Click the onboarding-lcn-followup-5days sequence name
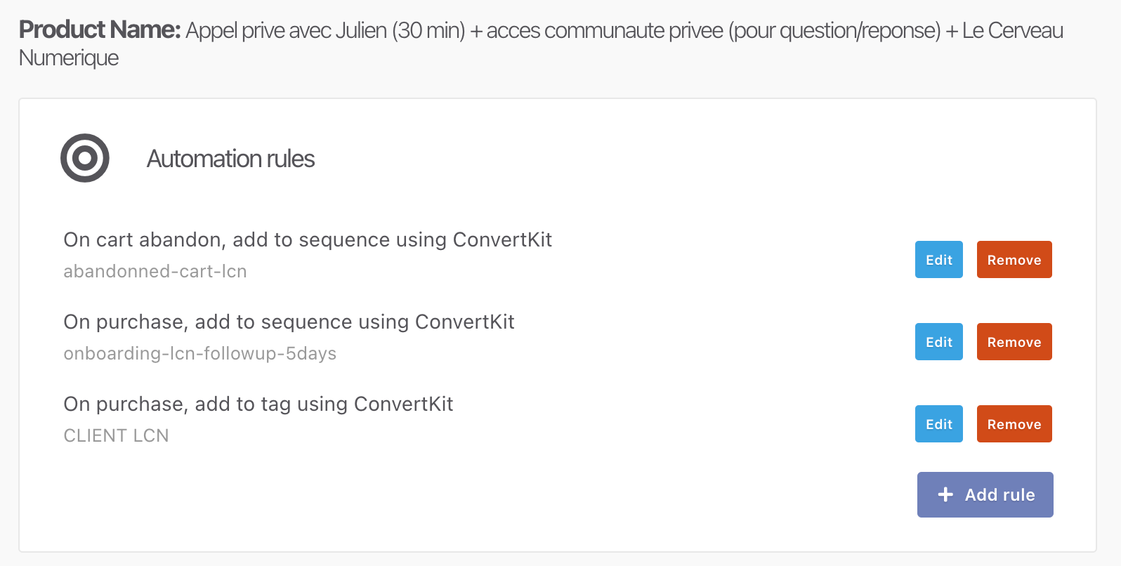1121x566 pixels. [200, 353]
